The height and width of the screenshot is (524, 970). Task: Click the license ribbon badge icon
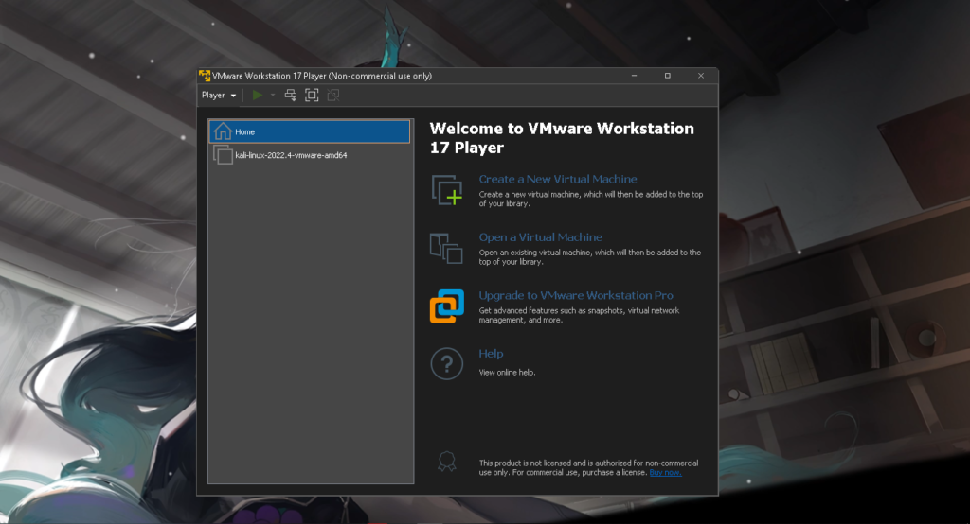[447, 462]
